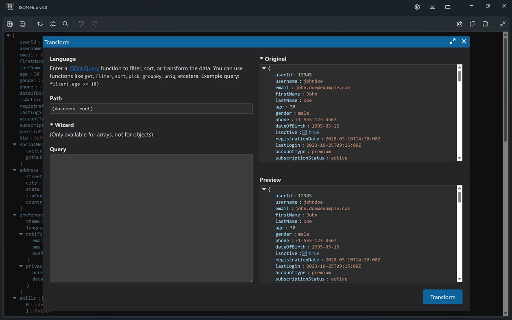
Task: Select lastName value Doe in Original
Action: (307, 100)
